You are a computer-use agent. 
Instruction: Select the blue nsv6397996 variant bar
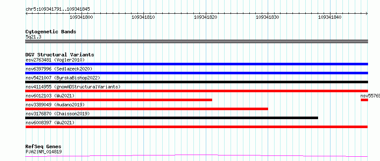pyautogui.click(x=196, y=73)
